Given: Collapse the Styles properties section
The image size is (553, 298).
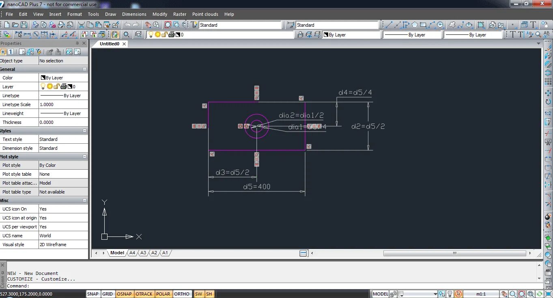Looking at the screenshot, I should click(x=84, y=131).
